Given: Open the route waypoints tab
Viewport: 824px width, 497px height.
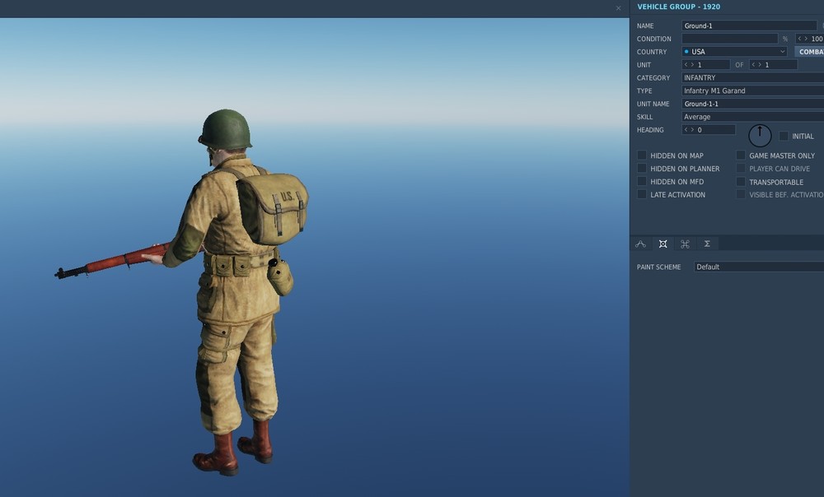Looking at the screenshot, I should click(x=641, y=244).
